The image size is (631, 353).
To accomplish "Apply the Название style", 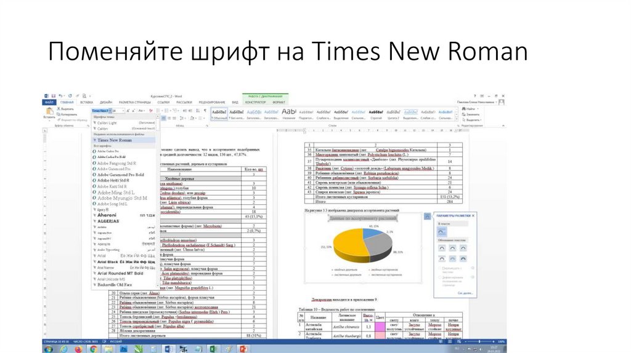I will pyautogui.click(x=289, y=114).
